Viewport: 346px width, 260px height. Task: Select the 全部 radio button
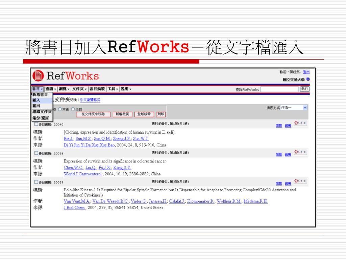(73, 109)
